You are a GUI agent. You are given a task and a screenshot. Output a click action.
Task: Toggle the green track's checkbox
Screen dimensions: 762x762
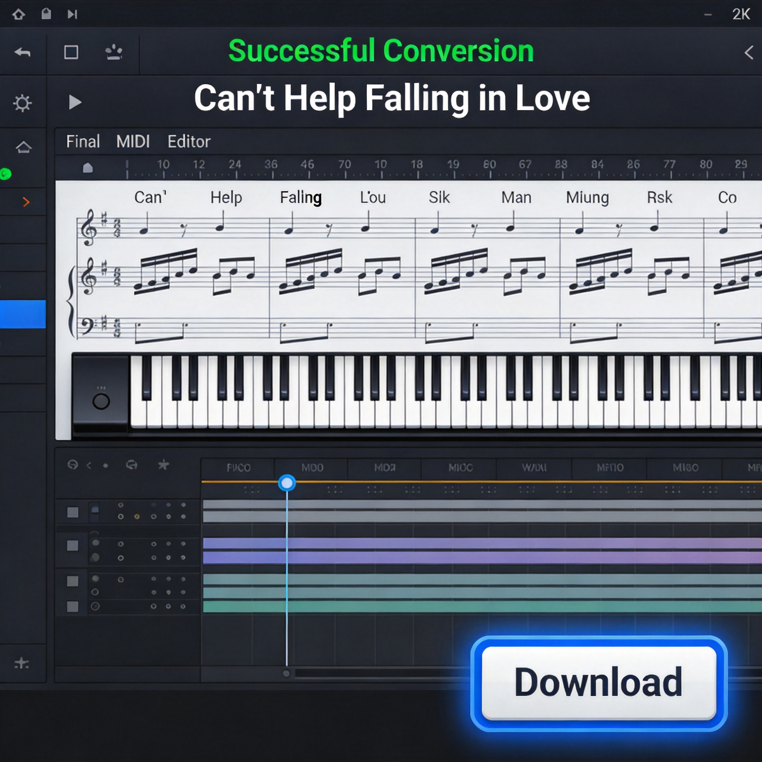73,606
